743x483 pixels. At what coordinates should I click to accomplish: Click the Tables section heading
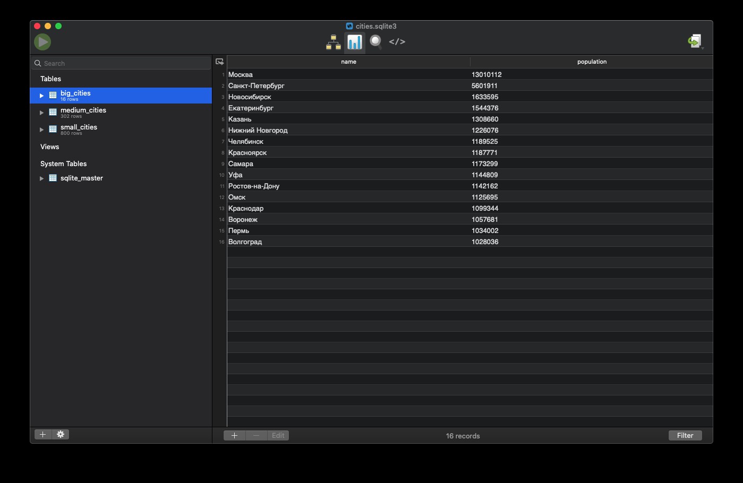click(x=50, y=79)
